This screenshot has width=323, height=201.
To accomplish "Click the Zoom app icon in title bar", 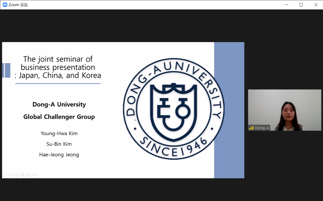I will (5, 5).
